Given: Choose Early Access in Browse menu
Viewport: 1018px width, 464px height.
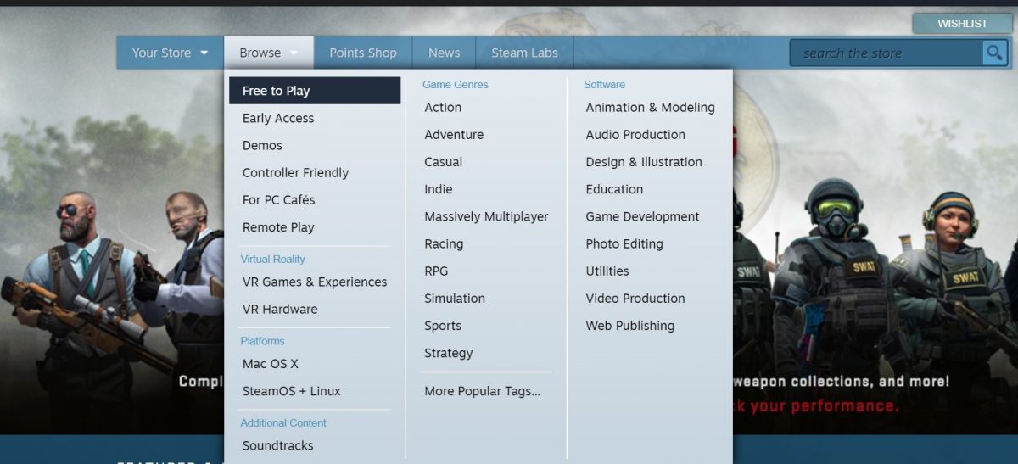Looking at the screenshot, I should tap(278, 118).
